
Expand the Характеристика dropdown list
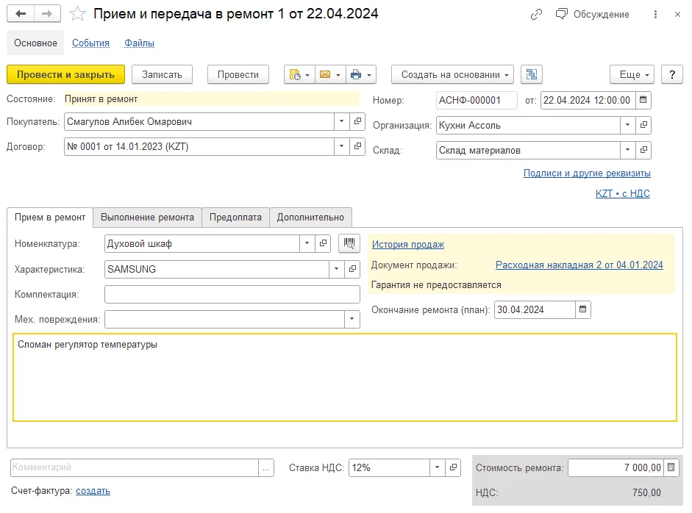pos(336,269)
